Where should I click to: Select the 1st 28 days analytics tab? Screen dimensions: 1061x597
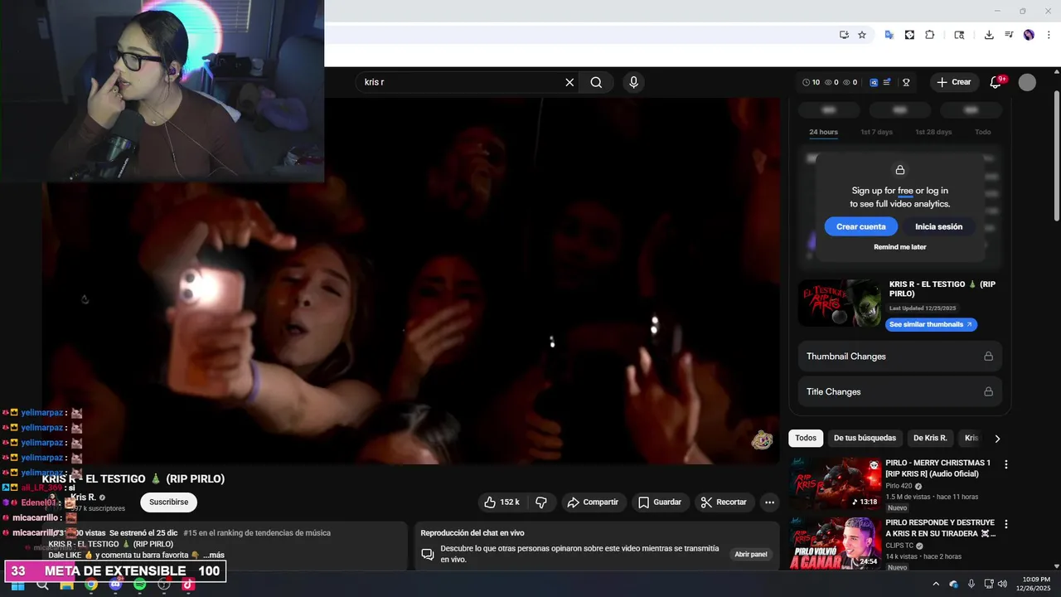pyautogui.click(x=933, y=132)
